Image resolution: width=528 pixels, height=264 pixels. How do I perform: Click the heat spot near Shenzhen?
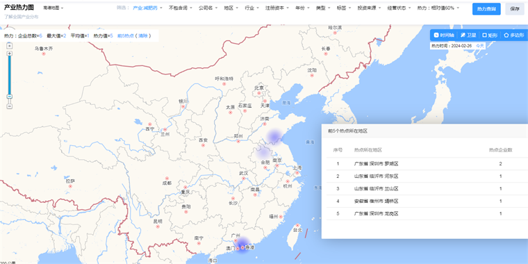[242, 245]
